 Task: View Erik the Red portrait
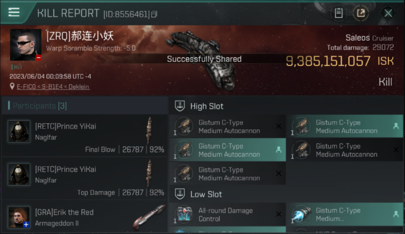[19, 217]
